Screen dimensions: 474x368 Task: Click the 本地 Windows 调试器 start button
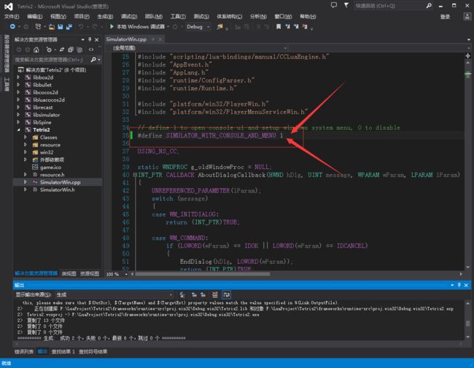click(138, 26)
